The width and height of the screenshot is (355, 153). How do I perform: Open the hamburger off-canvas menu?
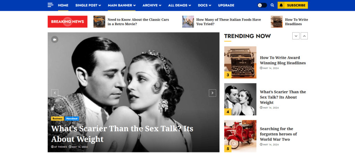click(x=51, y=5)
